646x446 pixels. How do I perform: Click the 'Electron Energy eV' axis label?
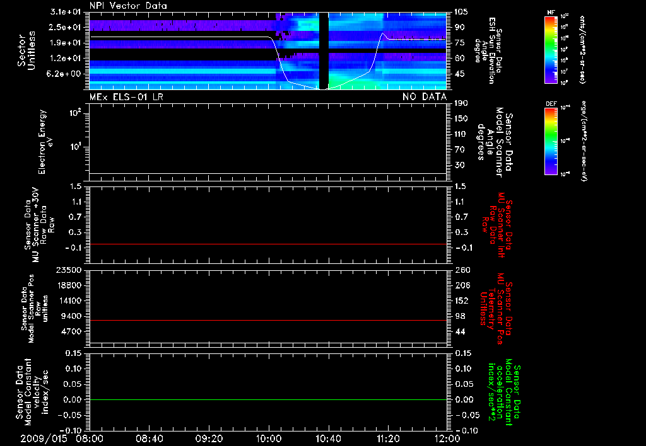pos(45,142)
